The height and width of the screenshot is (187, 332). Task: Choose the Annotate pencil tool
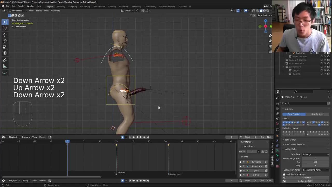pyautogui.click(x=5, y=60)
